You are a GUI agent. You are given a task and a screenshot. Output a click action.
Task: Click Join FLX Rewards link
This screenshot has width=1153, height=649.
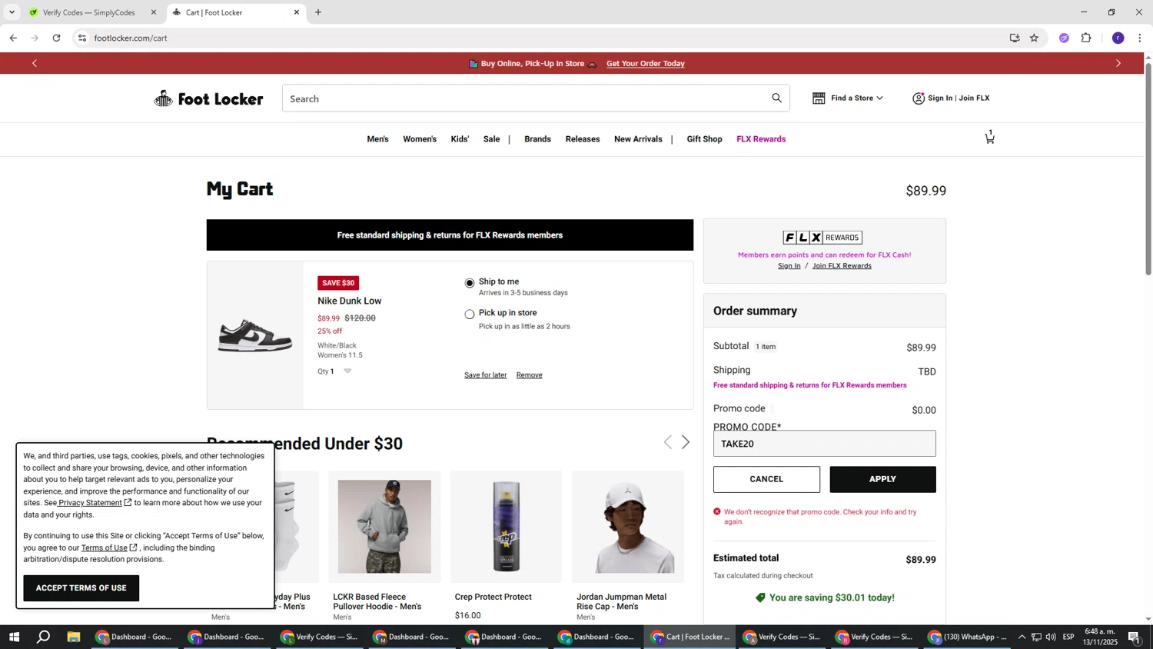click(842, 266)
